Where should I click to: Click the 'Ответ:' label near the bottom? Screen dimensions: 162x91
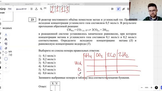pyautogui.click(x=43, y=86)
